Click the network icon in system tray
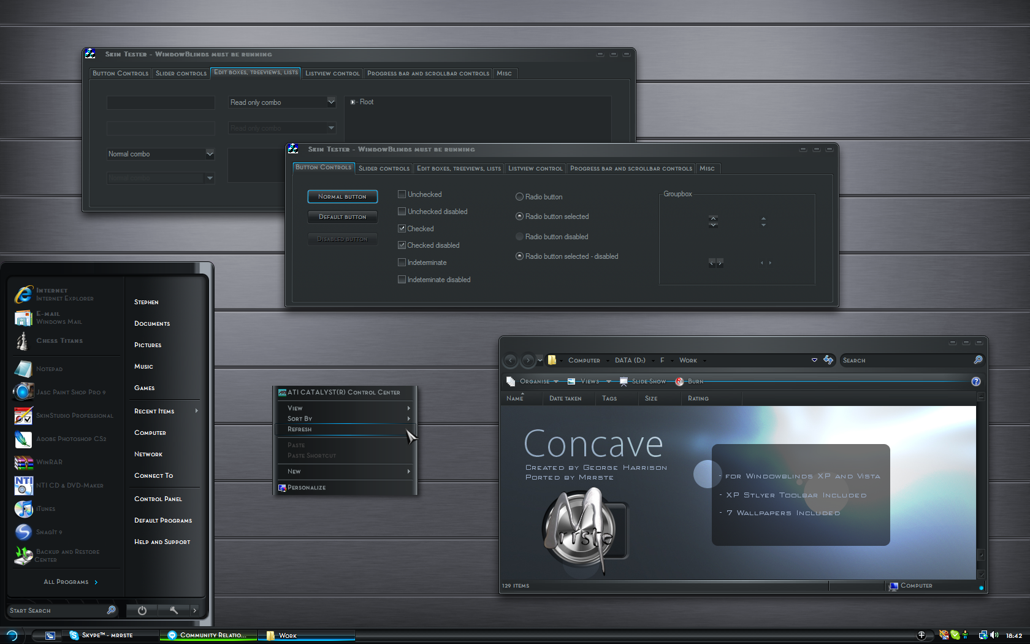The height and width of the screenshot is (644, 1030). (983, 635)
